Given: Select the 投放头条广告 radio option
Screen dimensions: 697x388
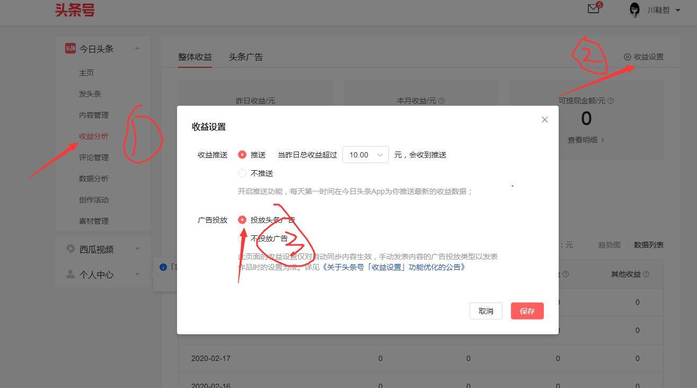Looking at the screenshot, I should click(x=242, y=219).
